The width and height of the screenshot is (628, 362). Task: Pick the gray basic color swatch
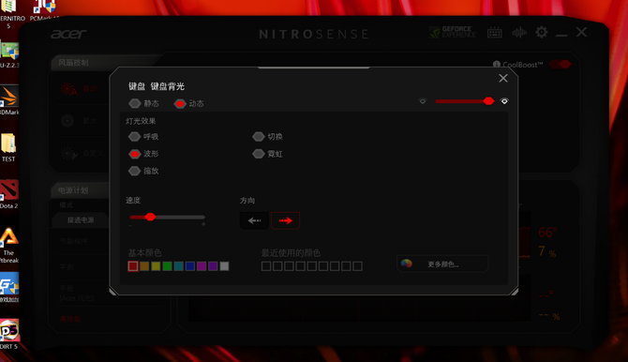[224, 265]
